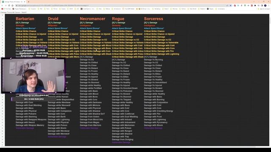Select the Sorceress header

[153, 19]
